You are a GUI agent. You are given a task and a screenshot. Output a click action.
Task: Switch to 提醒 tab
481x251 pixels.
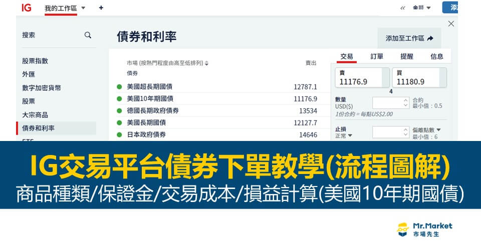point(407,56)
